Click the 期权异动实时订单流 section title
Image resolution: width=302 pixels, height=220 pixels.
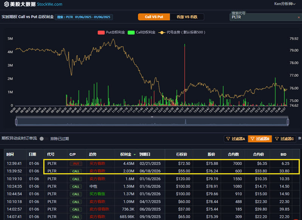(x=19, y=138)
